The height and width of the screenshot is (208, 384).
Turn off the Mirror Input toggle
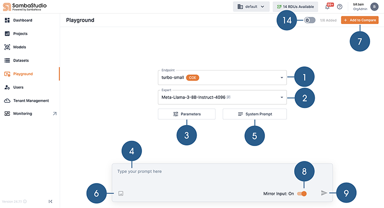point(301,193)
